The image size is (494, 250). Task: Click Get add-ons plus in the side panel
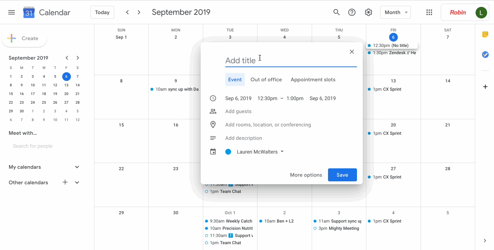click(x=485, y=87)
